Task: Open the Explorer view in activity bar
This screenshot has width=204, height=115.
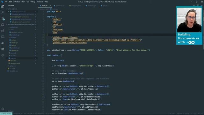Action: [3, 6]
